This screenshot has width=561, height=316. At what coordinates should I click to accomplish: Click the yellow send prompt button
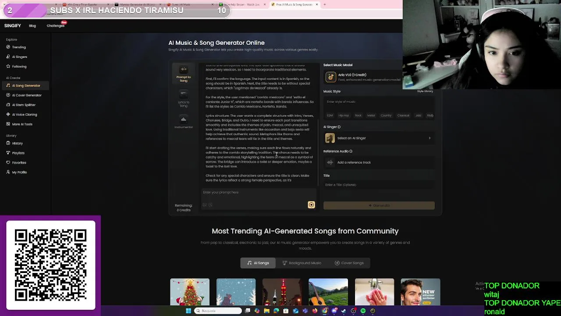click(x=311, y=205)
